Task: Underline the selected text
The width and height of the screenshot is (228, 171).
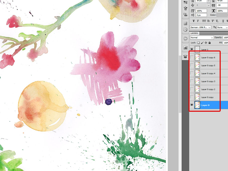Action: pyautogui.click(x=223, y=21)
